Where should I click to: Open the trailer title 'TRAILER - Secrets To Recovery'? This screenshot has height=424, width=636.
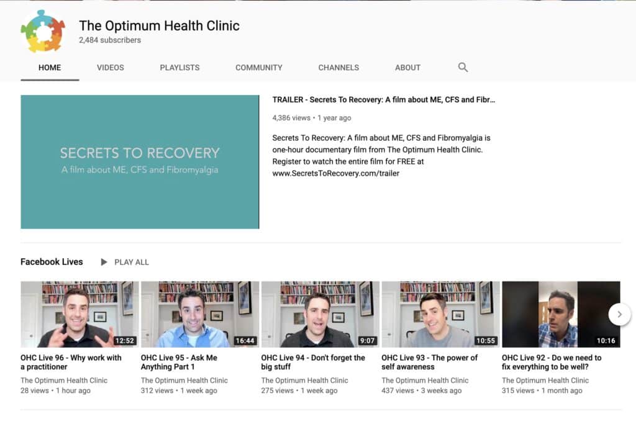click(x=383, y=100)
